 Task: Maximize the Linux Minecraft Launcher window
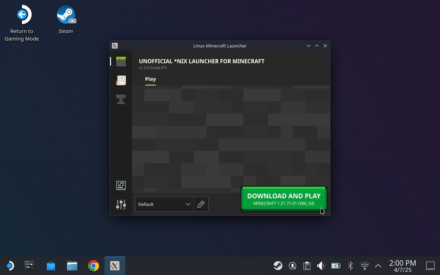[x=317, y=46]
